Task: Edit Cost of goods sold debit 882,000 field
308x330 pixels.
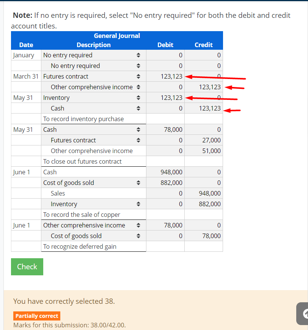Action: pos(165,183)
